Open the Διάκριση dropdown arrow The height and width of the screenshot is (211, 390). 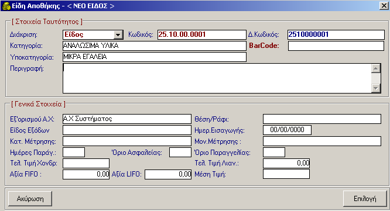pyautogui.click(x=118, y=34)
